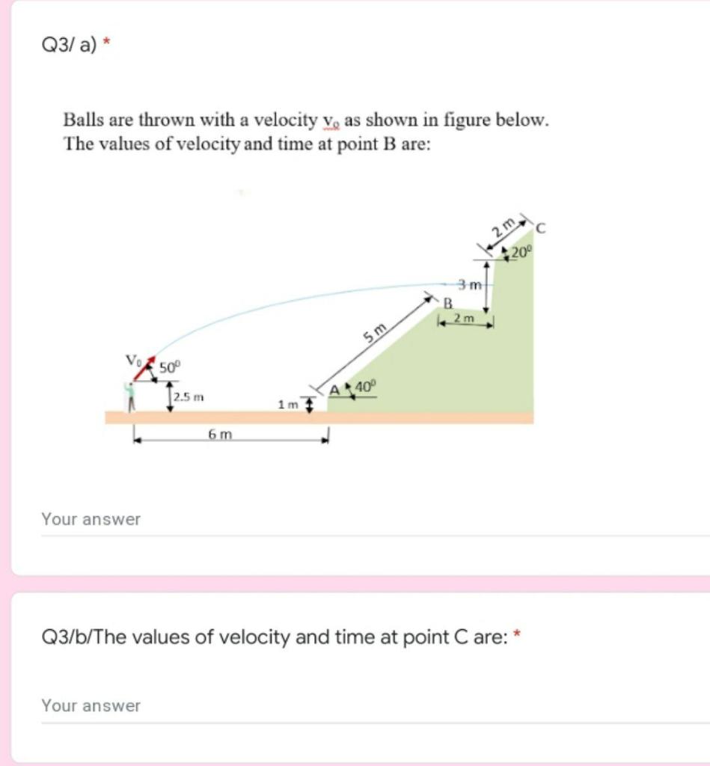710x766 pixels.
Task: Click the person figure in the diagram
Action: (x=130, y=396)
